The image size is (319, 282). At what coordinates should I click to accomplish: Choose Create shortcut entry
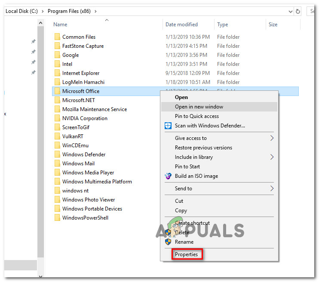point(219,223)
